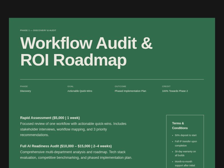Select the 'Actionable Quick-Wins' goal value

tap(80, 91)
